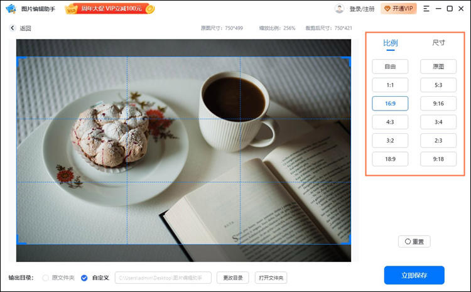The width and height of the screenshot is (471, 292).
Task: Choose the 5:3 aspect ratio
Action: click(x=438, y=85)
